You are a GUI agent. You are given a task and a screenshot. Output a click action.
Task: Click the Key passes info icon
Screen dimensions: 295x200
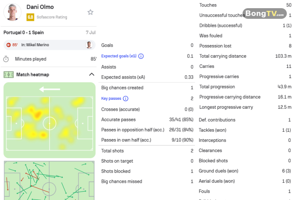pyautogui.click(x=125, y=99)
